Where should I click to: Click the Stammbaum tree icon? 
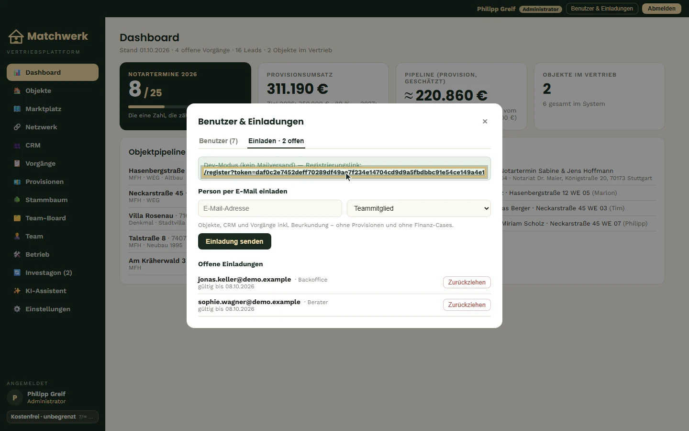(17, 200)
